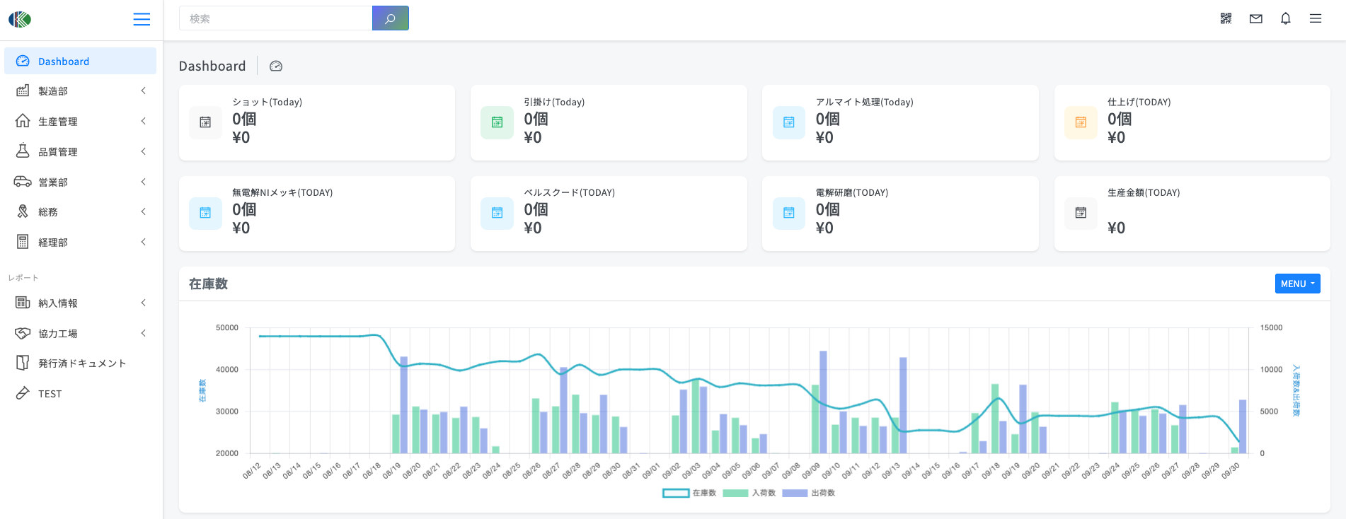Click the magnifier search button

pyautogui.click(x=390, y=18)
